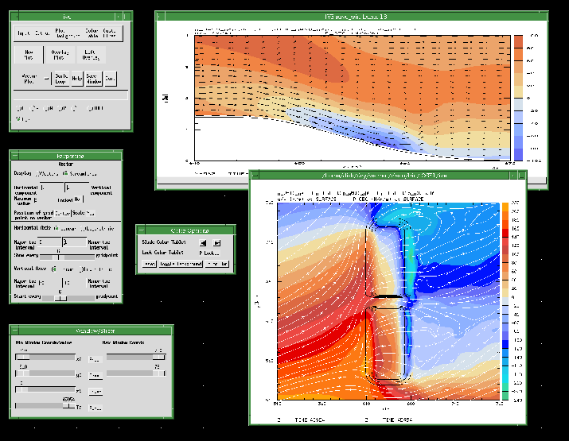
Task: Choose Linear for Horizontal Axis
Action: 56,228
